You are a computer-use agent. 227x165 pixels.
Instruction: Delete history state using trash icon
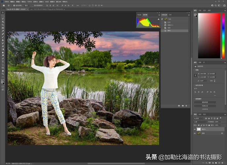(x=186, y=106)
